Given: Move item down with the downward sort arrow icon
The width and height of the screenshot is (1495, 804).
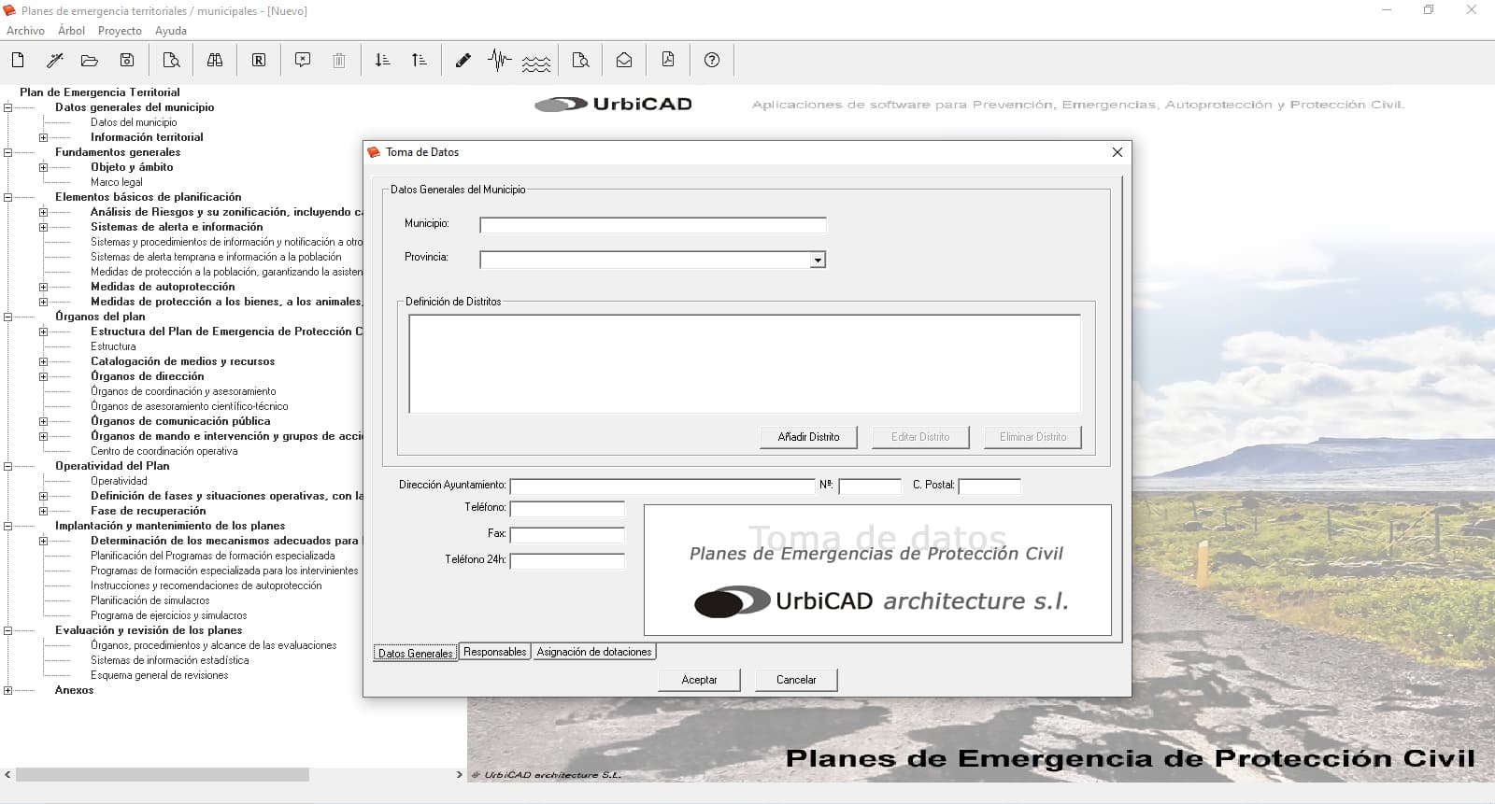Looking at the screenshot, I should click(x=382, y=60).
